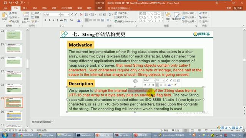The width and height of the screenshot is (246, 138).
Task: Open the ribbon font size dropdown
Action: pos(68,15)
